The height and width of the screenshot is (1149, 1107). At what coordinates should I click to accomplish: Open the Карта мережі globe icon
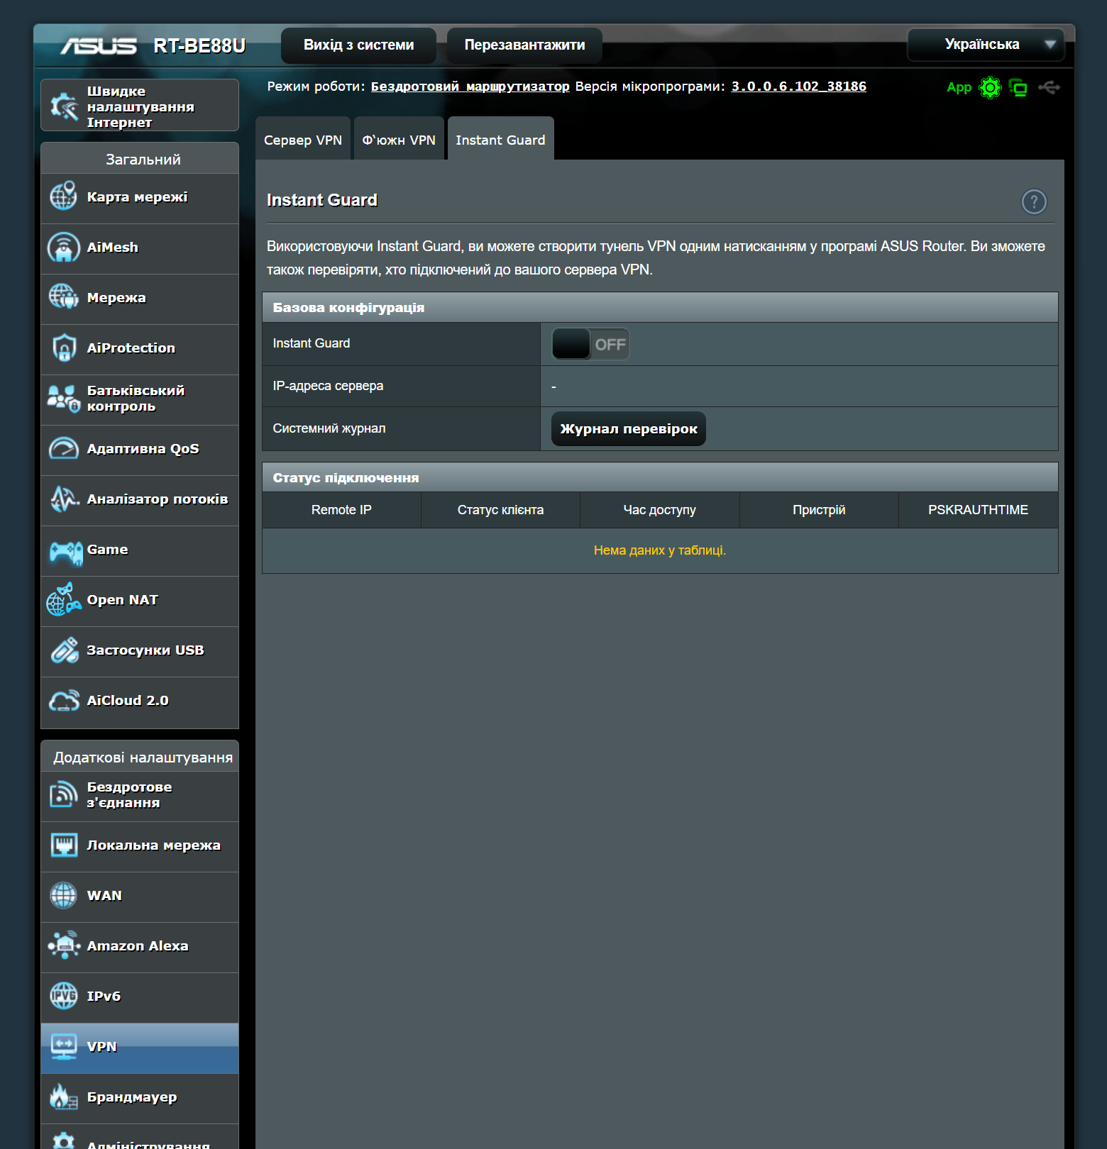[x=63, y=196]
